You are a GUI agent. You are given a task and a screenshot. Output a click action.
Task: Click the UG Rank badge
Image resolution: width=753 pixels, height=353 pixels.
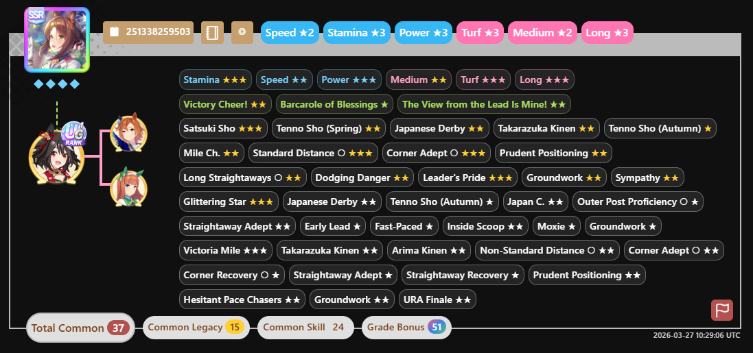tap(73, 134)
